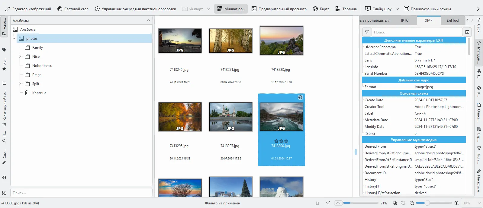The height and width of the screenshot is (208, 483).
Task: Switch to Предварительный просмотр view
Action: (x=279, y=9)
